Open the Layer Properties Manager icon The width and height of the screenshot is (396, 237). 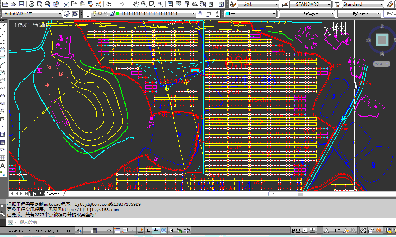(86, 14)
